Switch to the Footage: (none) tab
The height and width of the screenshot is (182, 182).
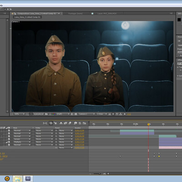[x=76, y=14]
